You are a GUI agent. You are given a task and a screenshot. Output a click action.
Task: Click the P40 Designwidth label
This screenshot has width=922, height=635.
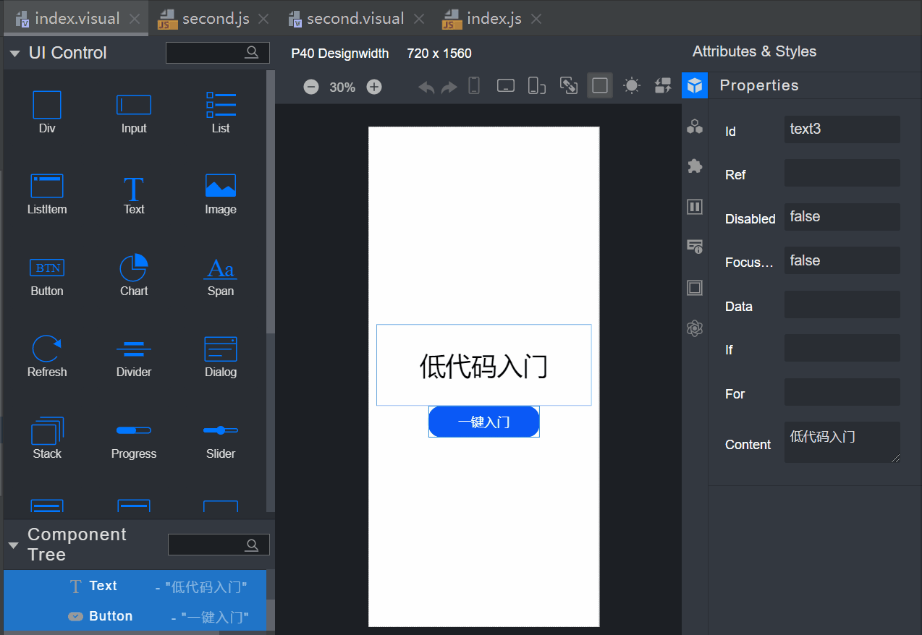(x=340, y=53)
